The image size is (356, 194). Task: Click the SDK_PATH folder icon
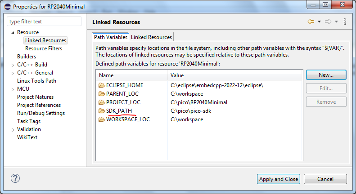(x=102, y=111)
